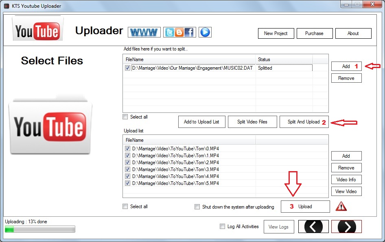Screen dimensions: 385x242
Task: Select the MUSIC02.DAT file path row
Action: pos(192,68)
